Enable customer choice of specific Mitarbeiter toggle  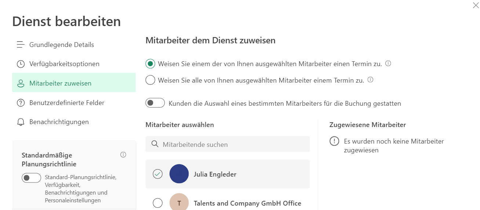pos(155,103)
